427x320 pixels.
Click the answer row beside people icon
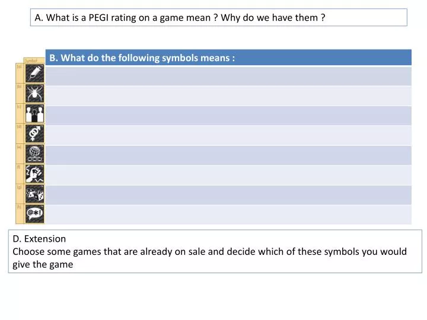228,116
